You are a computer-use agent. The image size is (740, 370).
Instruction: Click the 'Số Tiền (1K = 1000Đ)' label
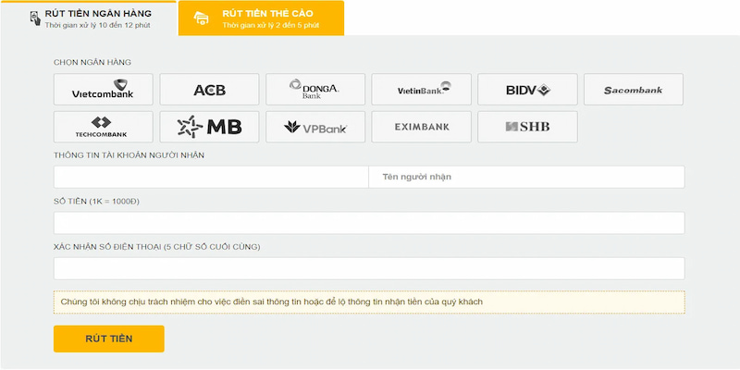click(96, 202)
